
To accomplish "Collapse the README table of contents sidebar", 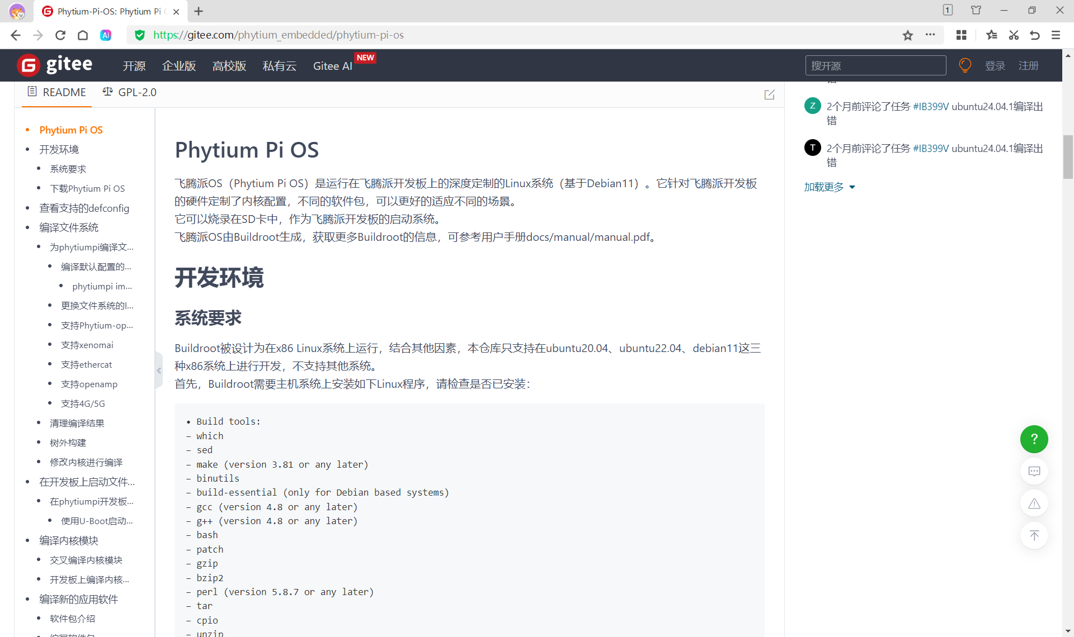I will (x=159, y=370).
